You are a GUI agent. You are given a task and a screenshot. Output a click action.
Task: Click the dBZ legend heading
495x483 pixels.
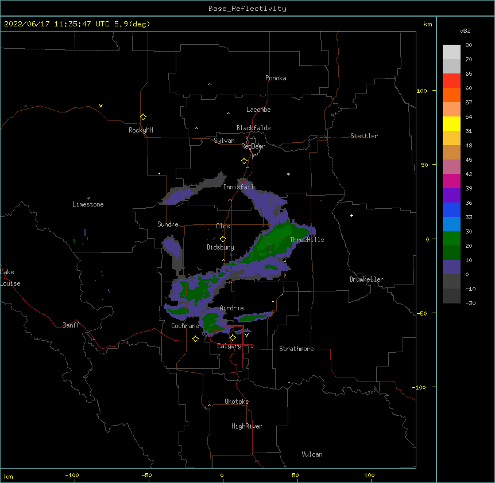(465, 30)
